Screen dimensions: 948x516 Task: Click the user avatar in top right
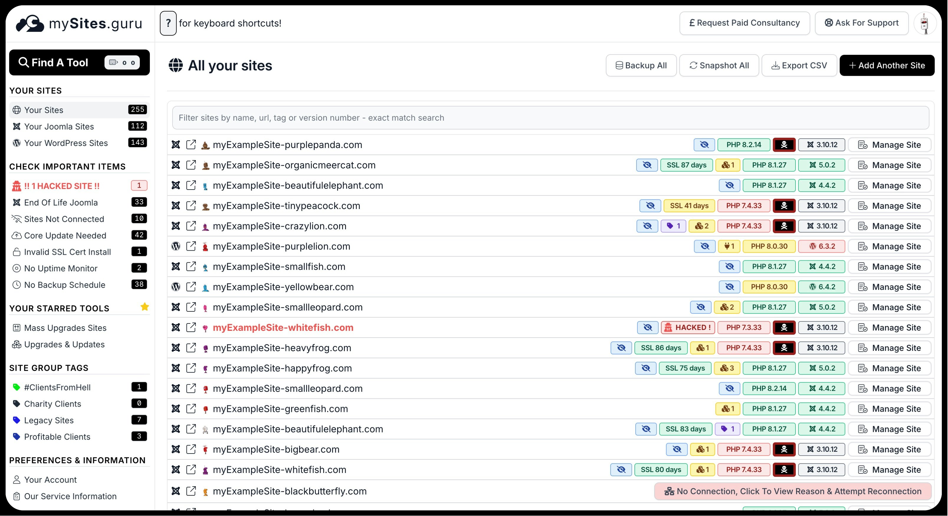coord(924,23)
